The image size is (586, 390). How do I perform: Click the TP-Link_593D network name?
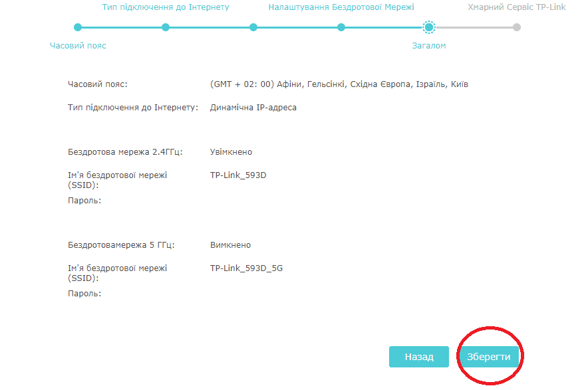click(x=238, y=175)
